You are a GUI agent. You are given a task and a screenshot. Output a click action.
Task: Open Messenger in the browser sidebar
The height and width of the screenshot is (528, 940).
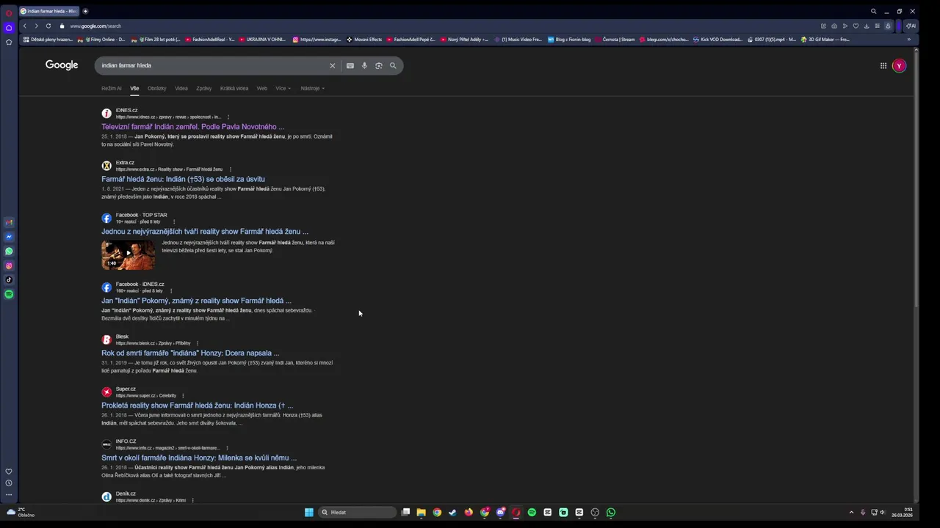click(x=9, y=237)
